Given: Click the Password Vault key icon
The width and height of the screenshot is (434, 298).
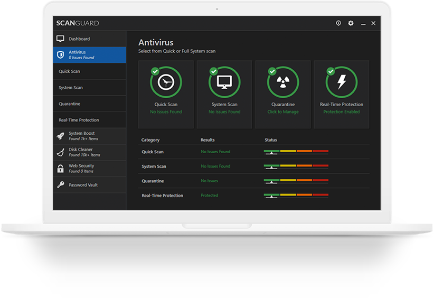Looking at the screenshot, I should (x=60, y=184).
